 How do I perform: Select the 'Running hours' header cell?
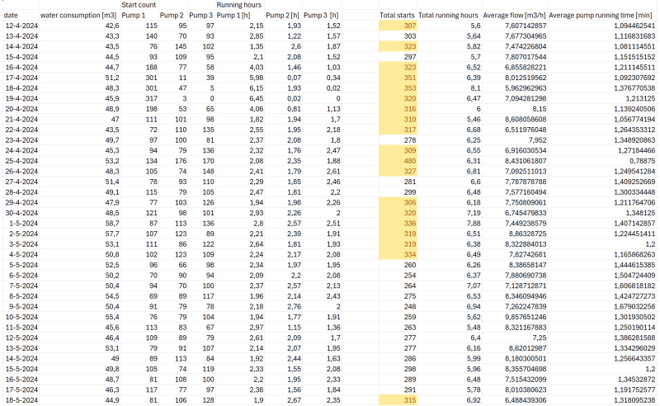click(x=239, y=5)
